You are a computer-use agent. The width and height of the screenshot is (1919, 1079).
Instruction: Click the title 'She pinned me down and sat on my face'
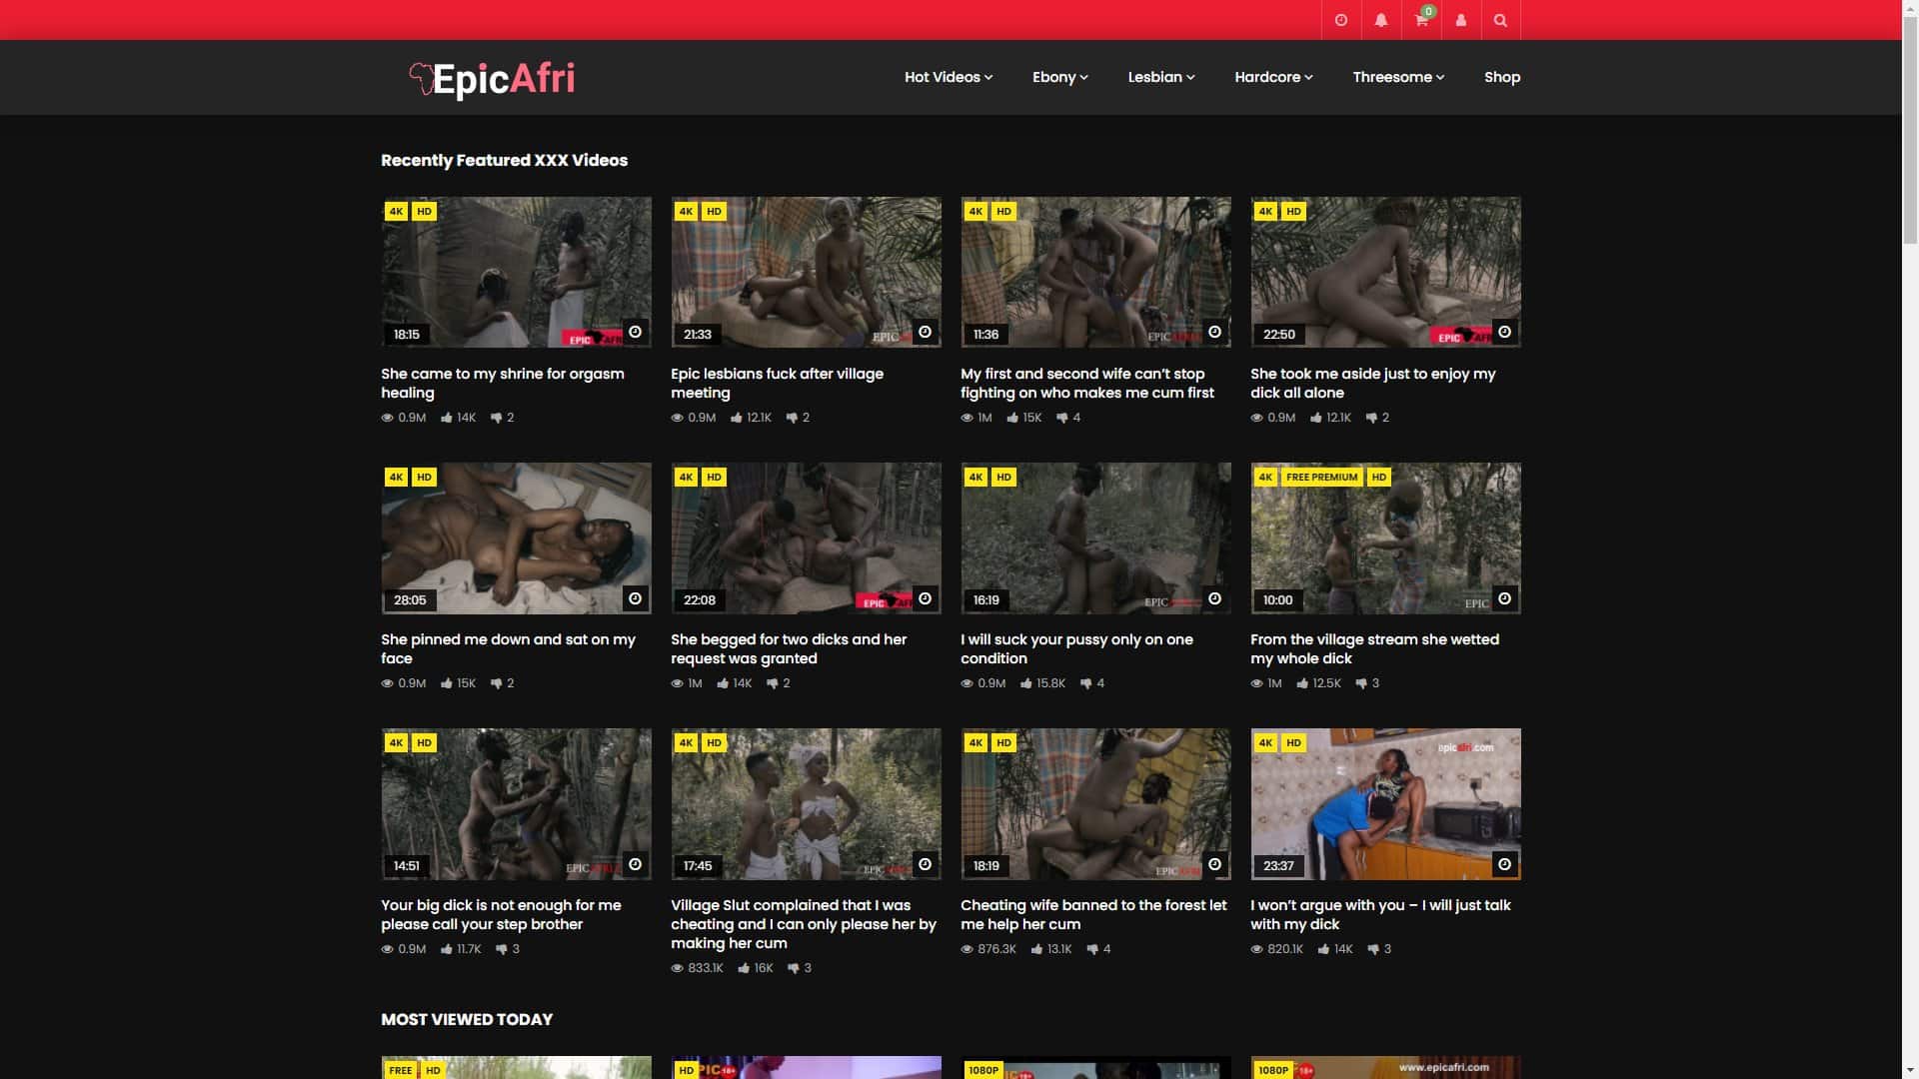[x=509, y=648]
